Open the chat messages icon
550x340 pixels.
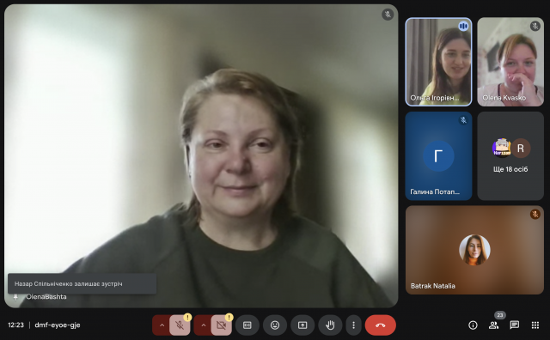[514, 325]
